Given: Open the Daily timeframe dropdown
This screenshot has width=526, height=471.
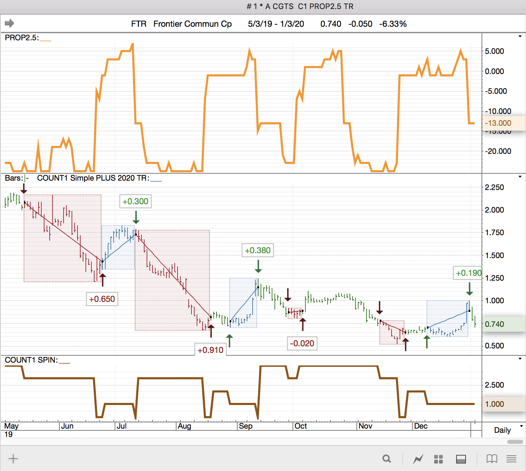Looking at the screenshot, I should point(521,426).
